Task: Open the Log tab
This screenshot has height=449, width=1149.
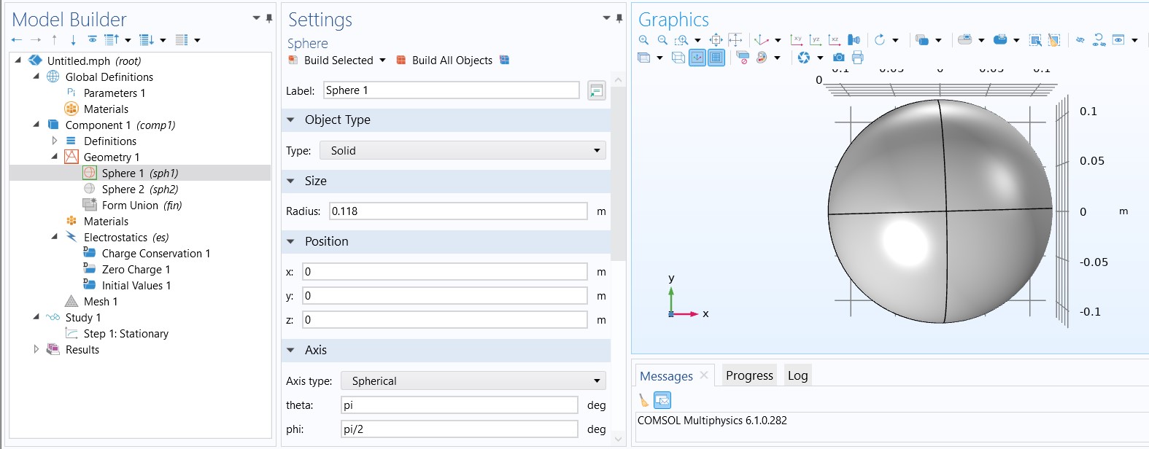Action: pos(797,375)
